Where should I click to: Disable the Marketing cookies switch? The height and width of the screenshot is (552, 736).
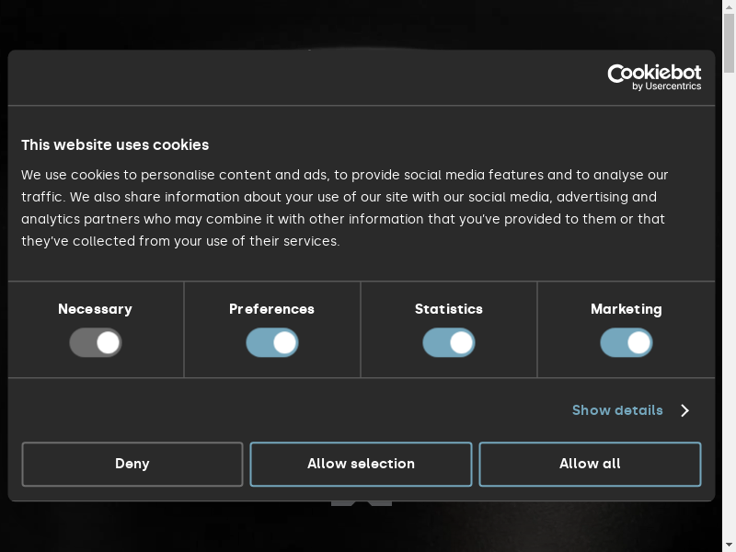tap(627, 343)
